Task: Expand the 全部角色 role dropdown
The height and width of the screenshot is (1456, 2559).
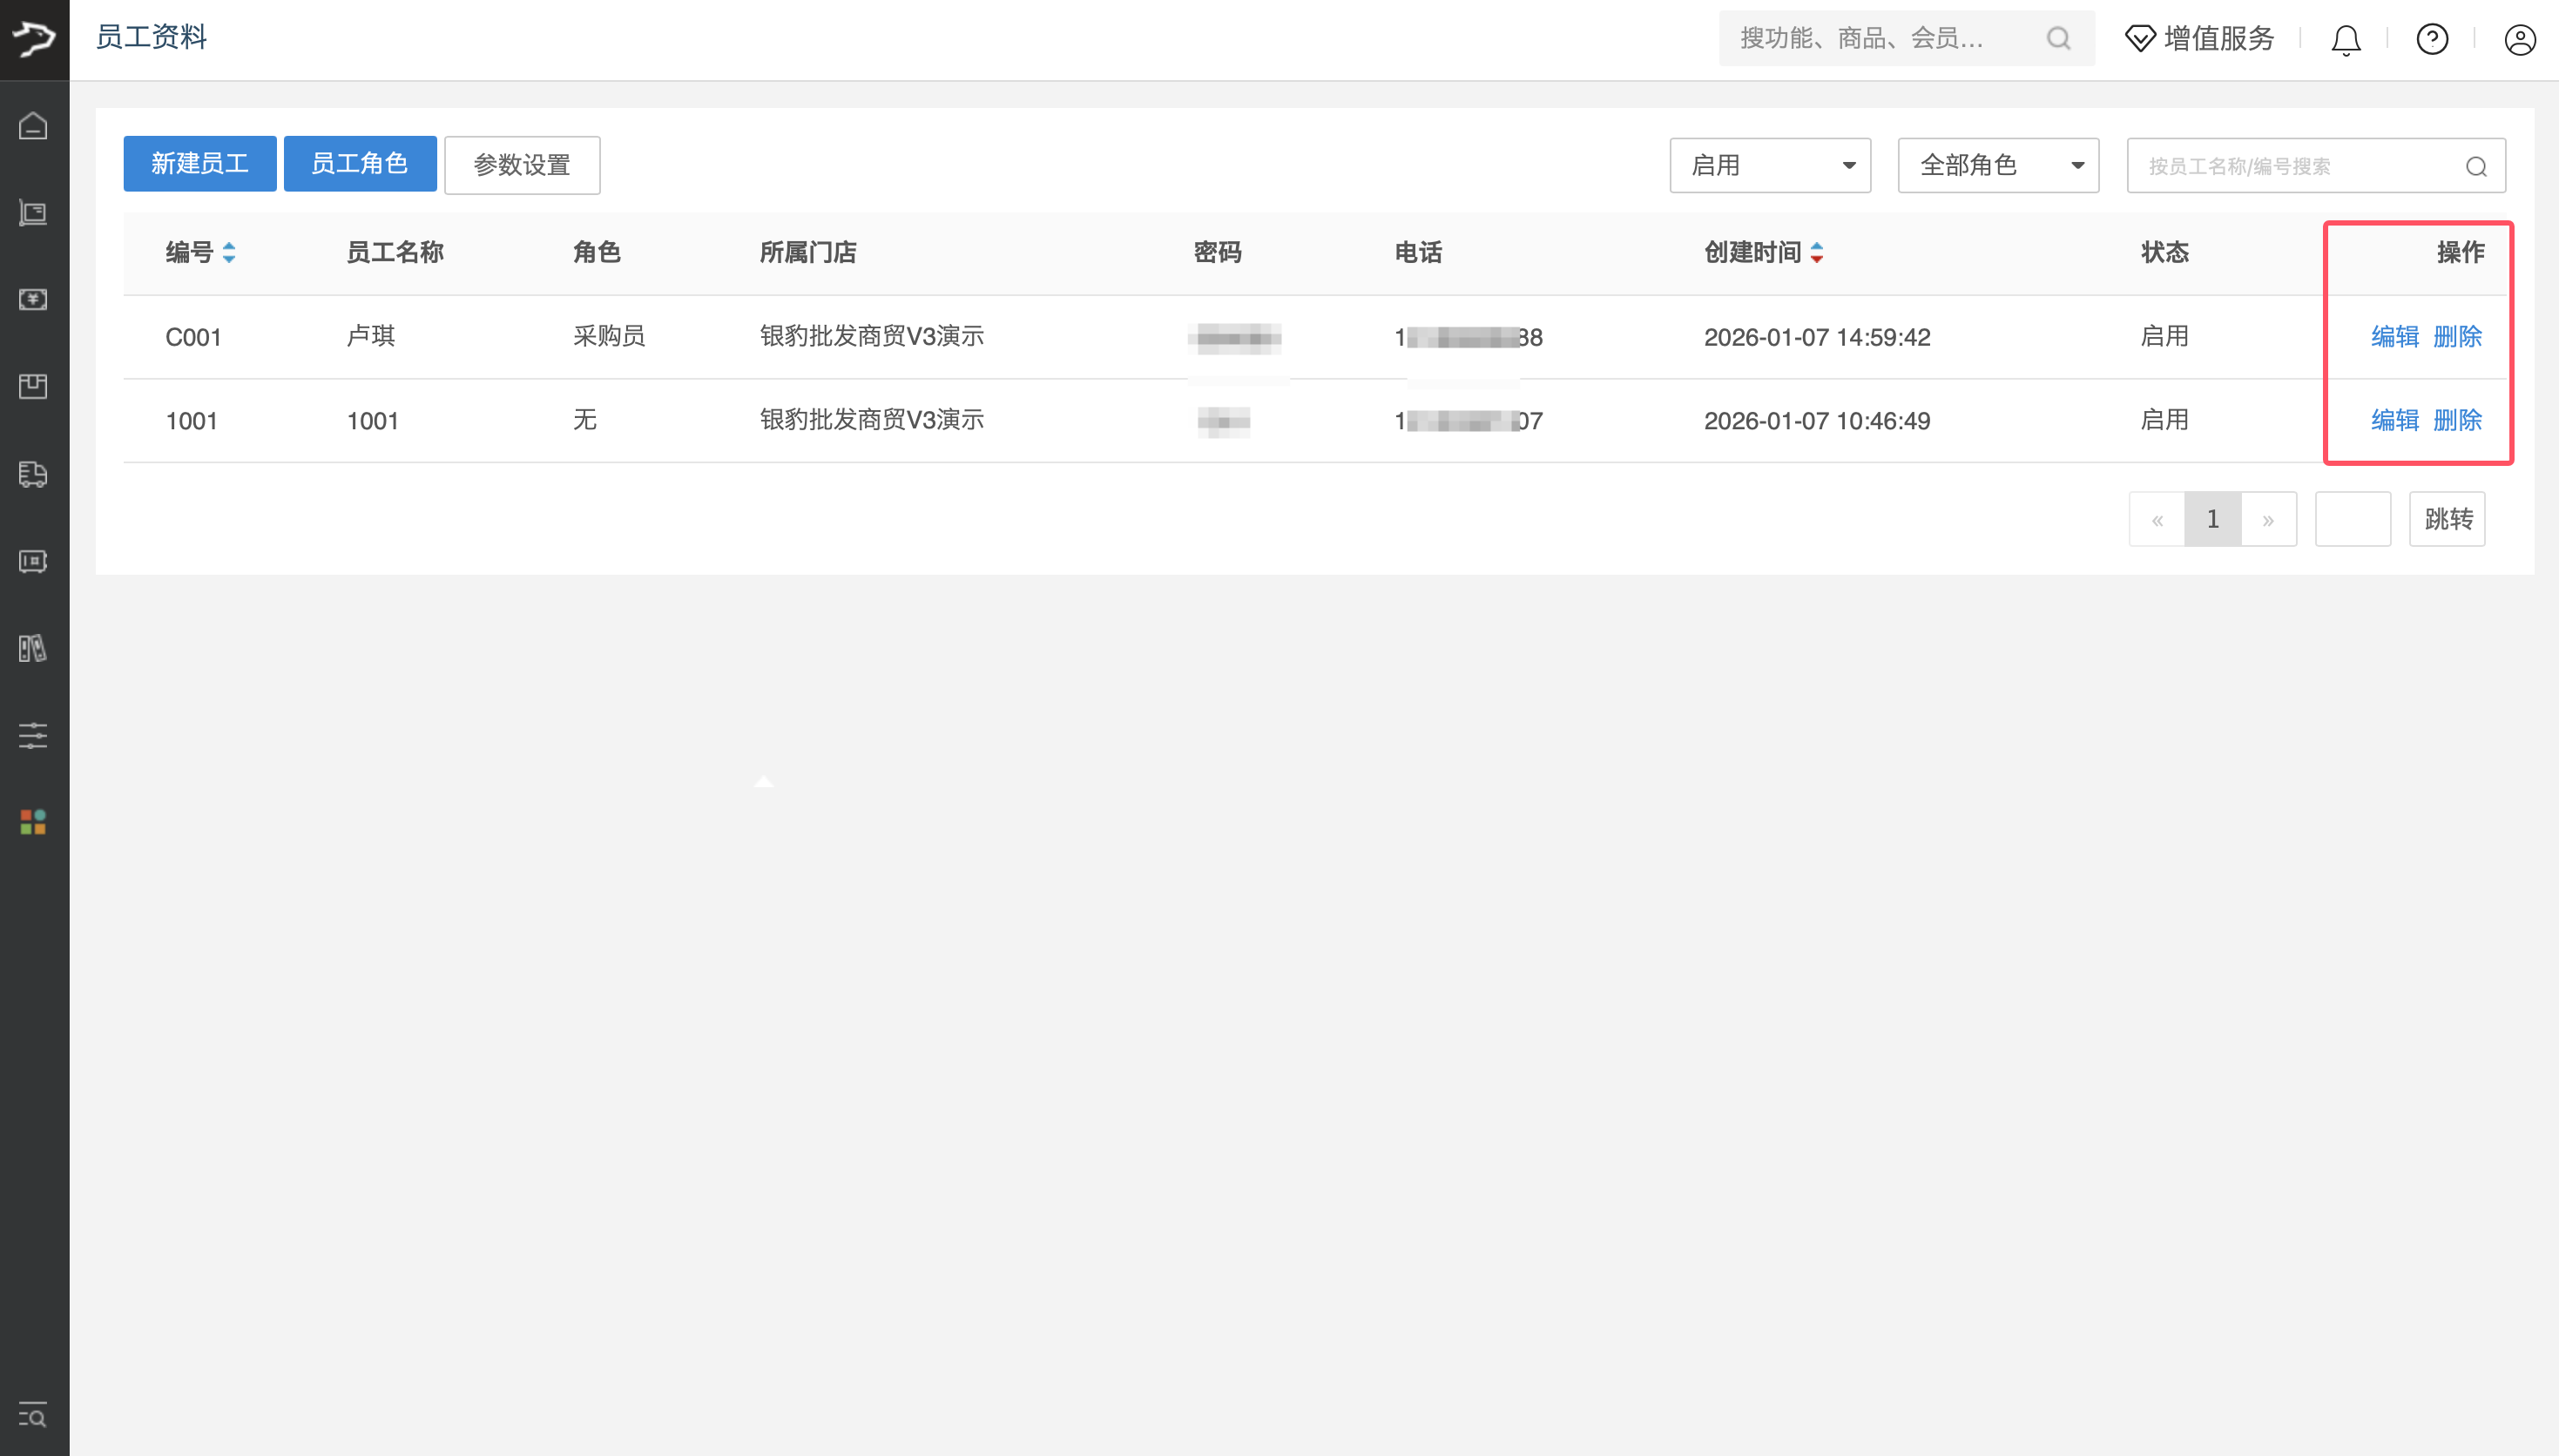Action: (1997, 165)
